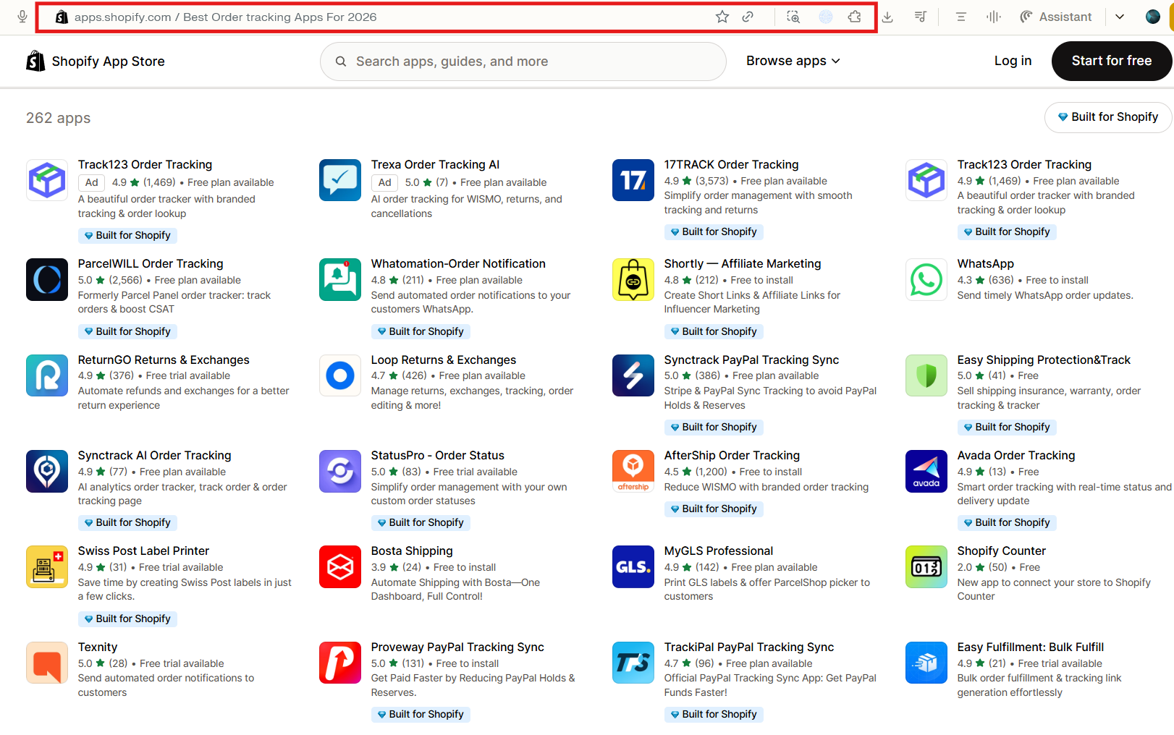Open Swiss Post Label Printer icon
Image resolution: width=1174 pixels, height=735 pixels.
47,566
